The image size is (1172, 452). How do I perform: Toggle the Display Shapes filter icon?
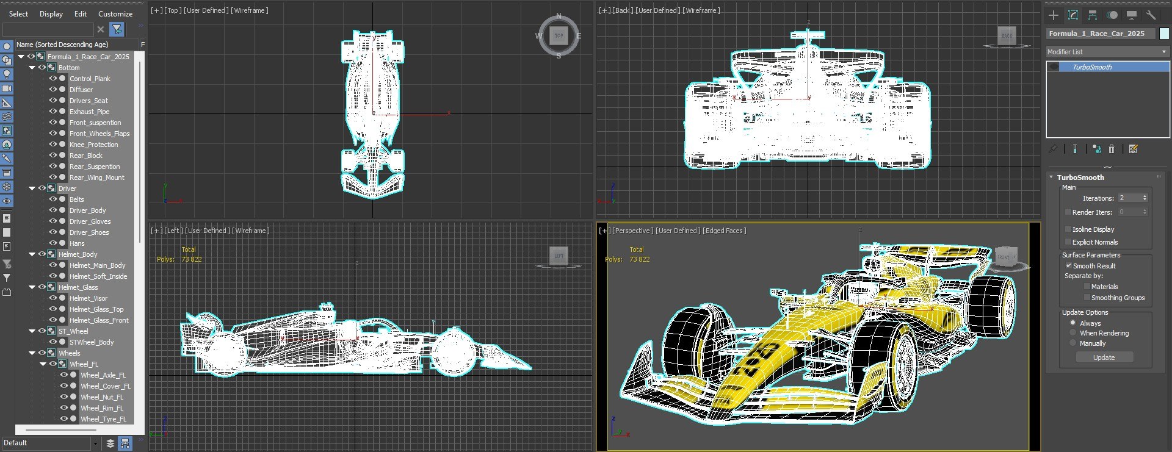click(x=7, y=60)
